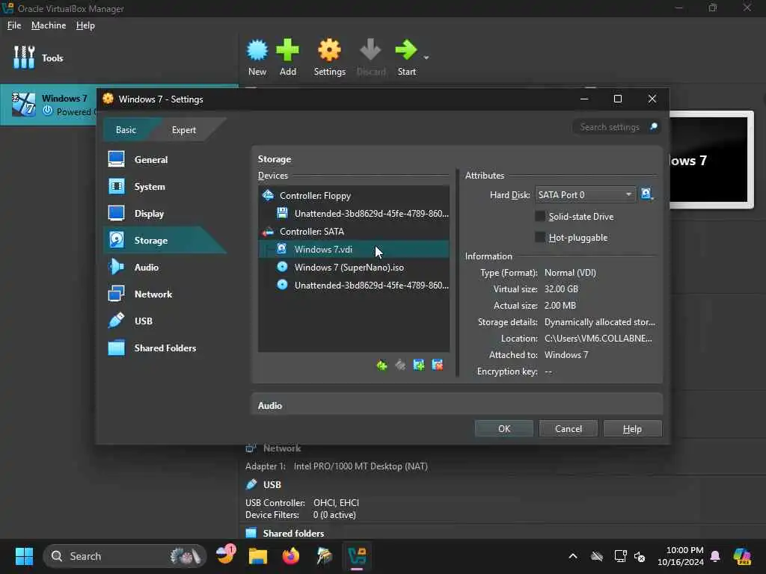
Task: Open the notification bell in system tray
Action: pos(714,556)
